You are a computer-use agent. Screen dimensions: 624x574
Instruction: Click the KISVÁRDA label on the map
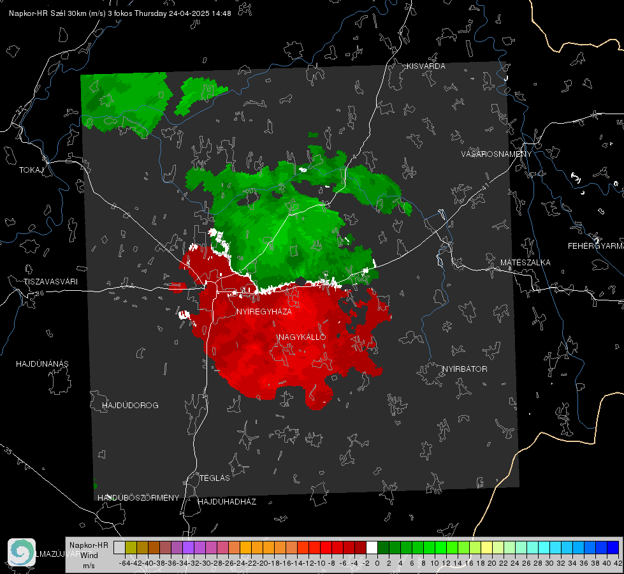(x=426, y=66)
